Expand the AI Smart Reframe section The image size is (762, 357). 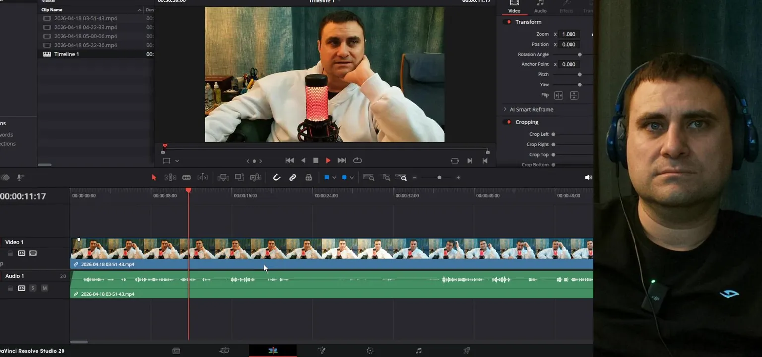coord(505,109)
